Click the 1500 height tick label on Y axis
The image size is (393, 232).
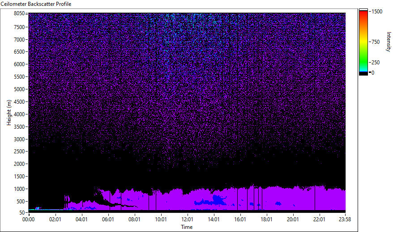point(19,177)
